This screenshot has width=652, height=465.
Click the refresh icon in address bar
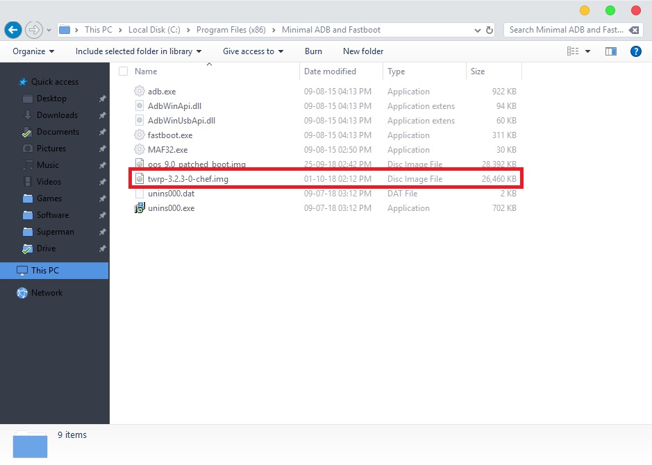(x=490, y=31)
